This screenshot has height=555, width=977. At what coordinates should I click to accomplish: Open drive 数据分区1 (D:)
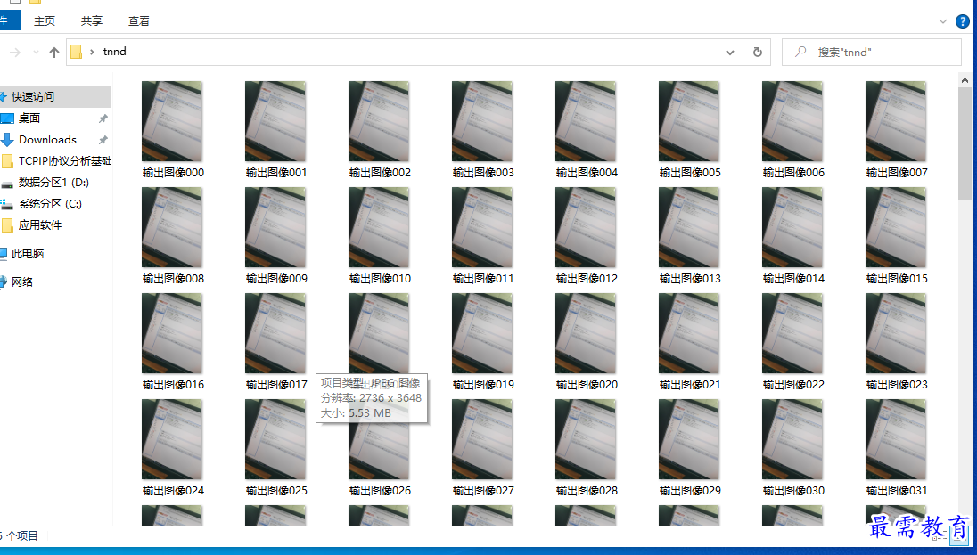click(53, 183)
